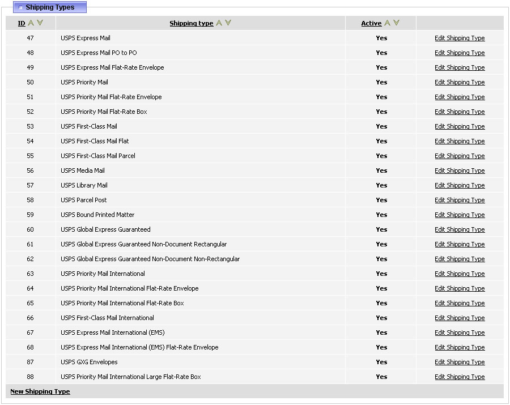Screen dimensions: 510x405
Task: Edit Shipping Type for ID 49
Action: 460,67
